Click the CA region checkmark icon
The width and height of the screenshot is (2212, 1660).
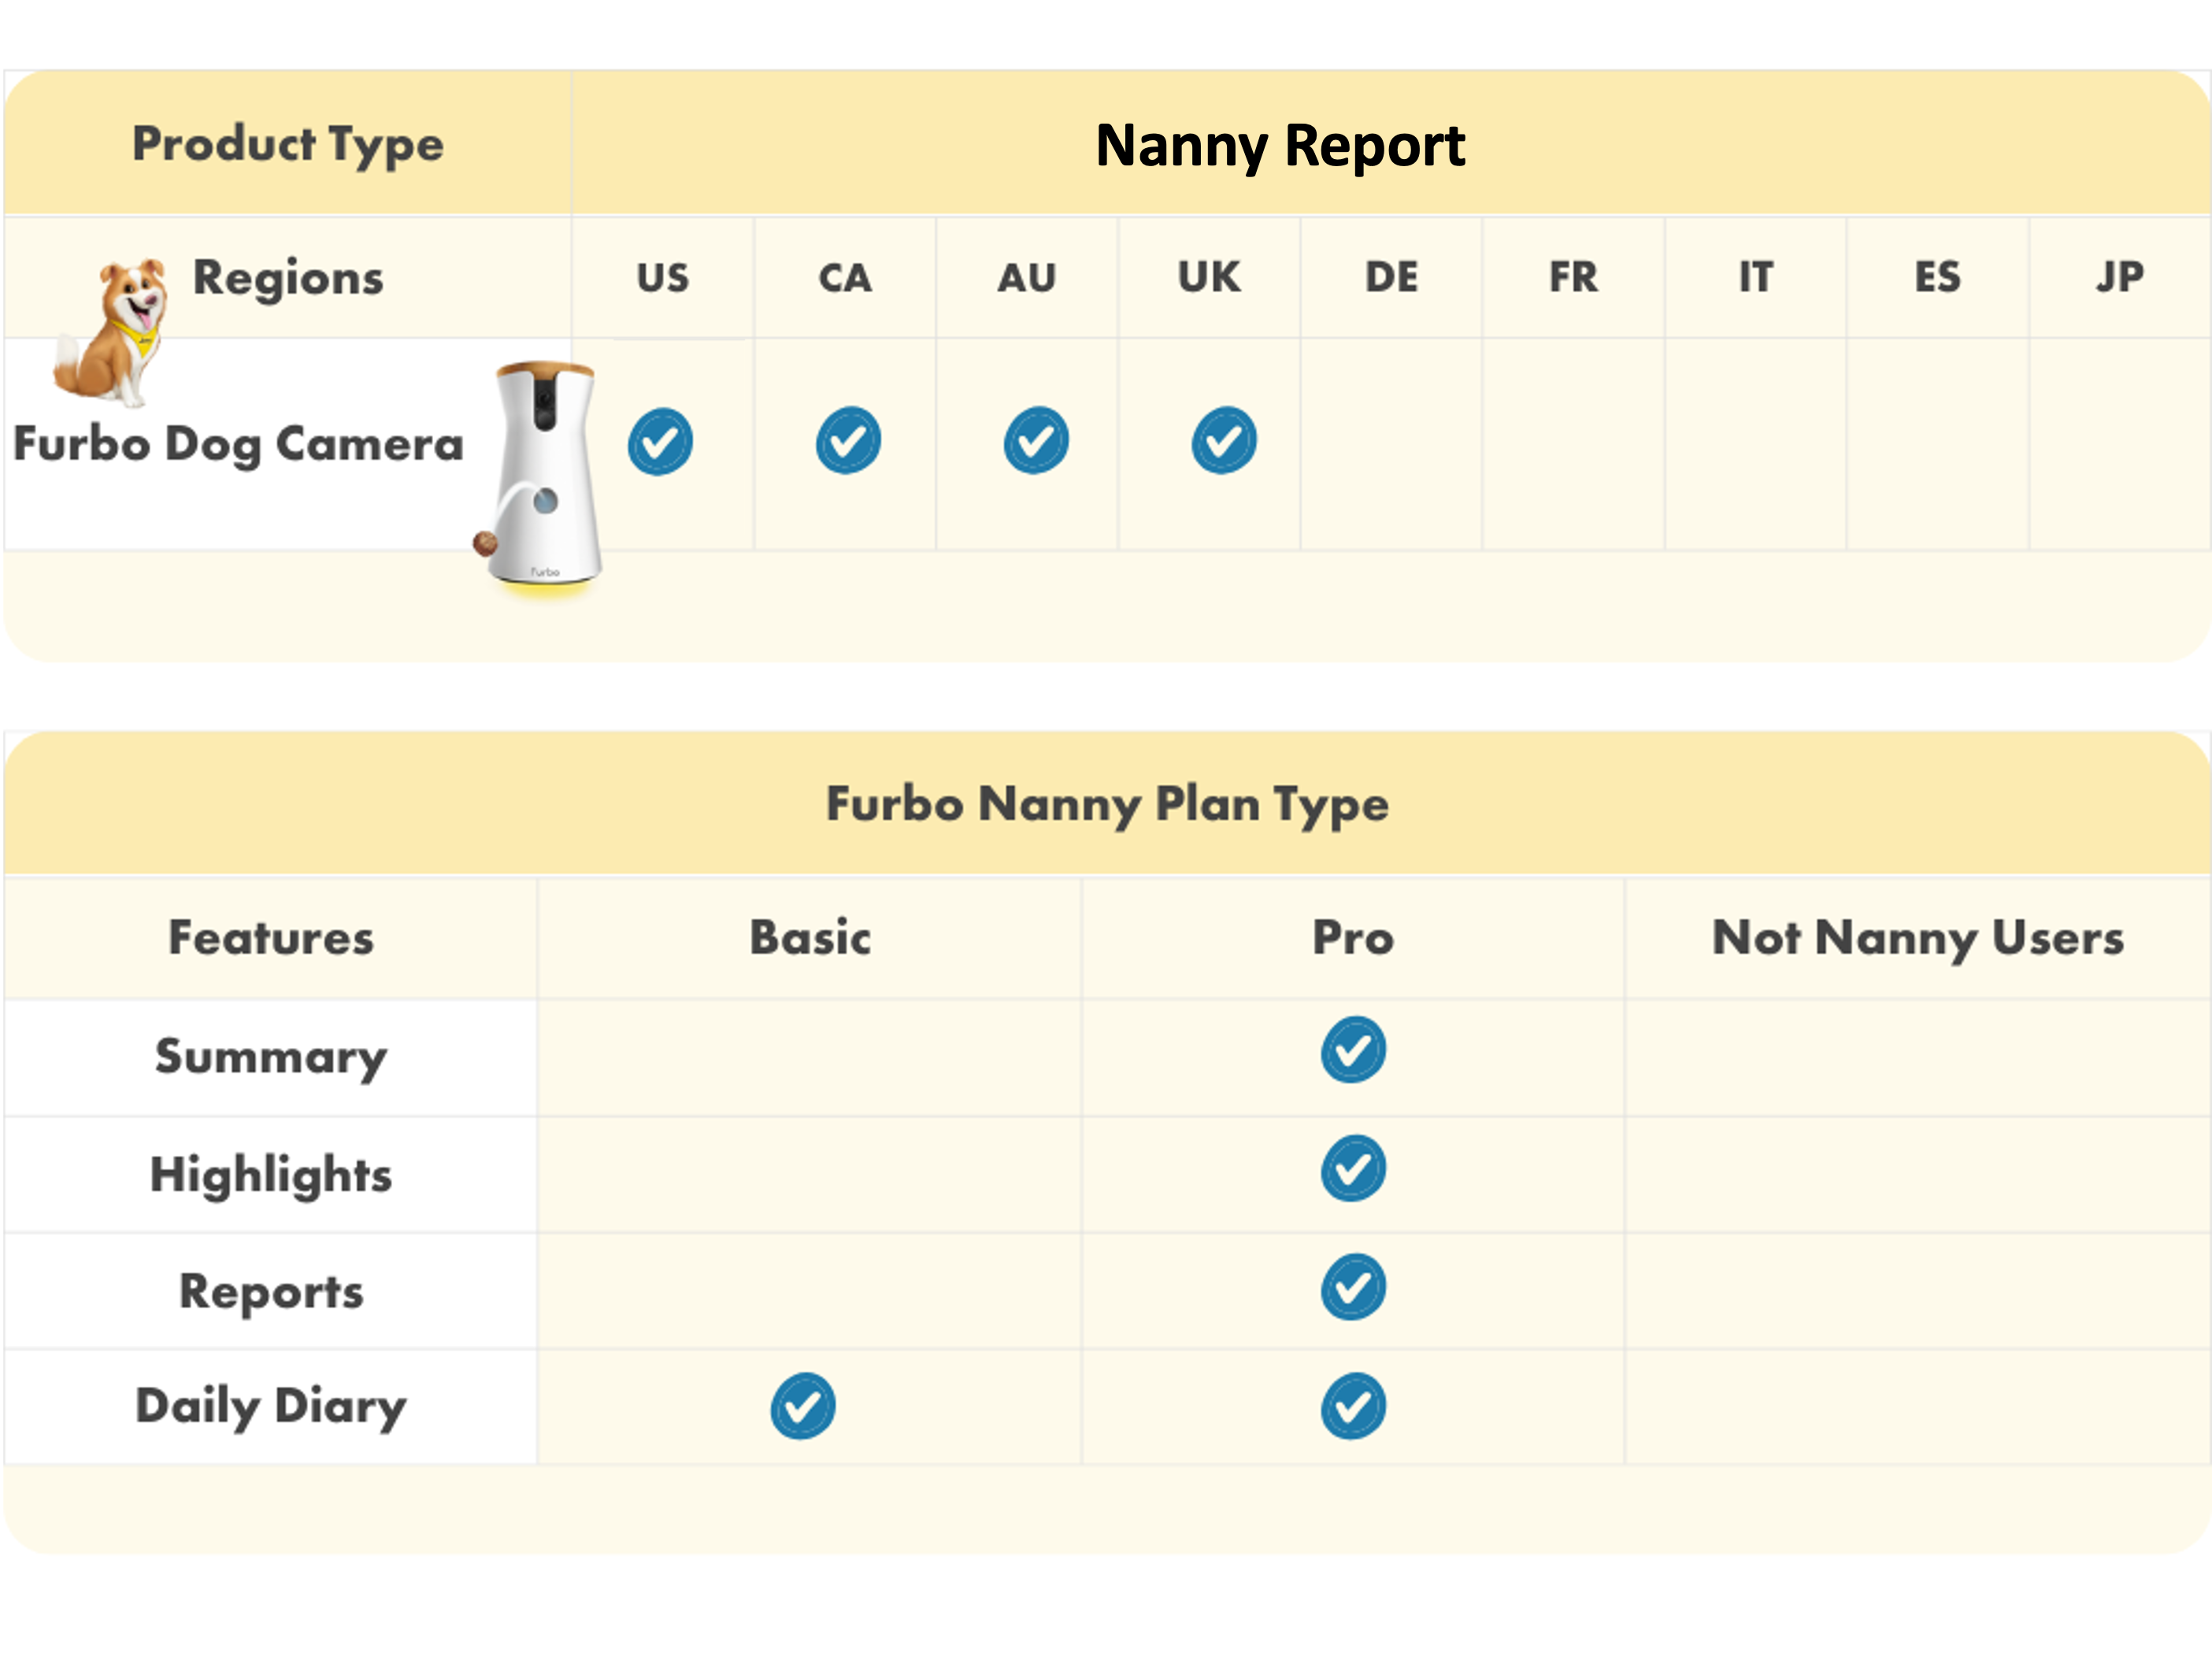click(x=848, y=440)
